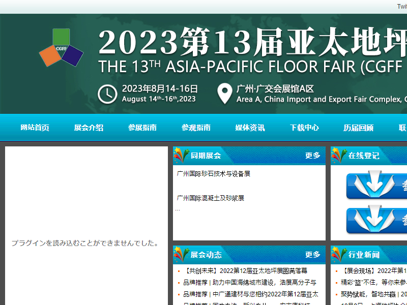Click 更多 in the 展会动态 panel
The image size is (407, 305).
click(313, 255)
